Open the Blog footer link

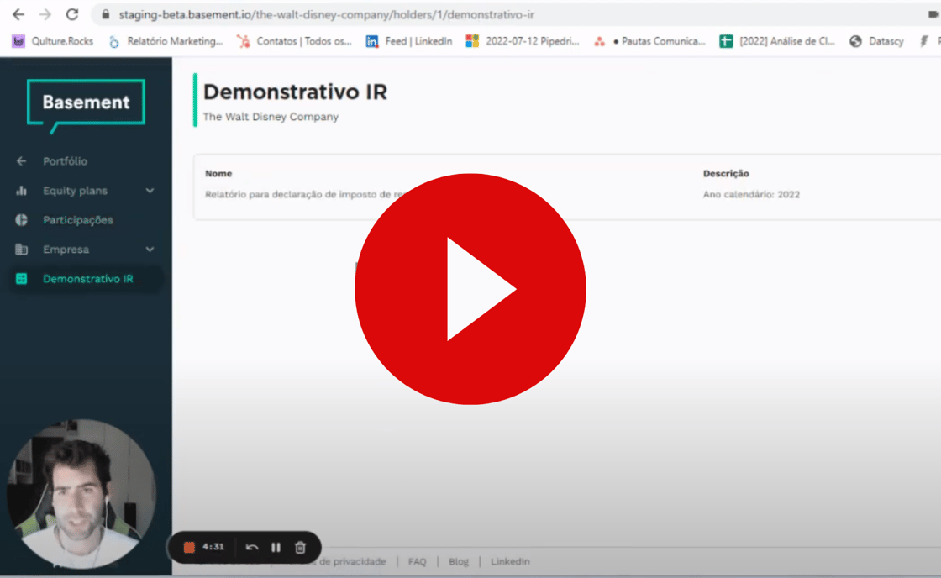[x=458, y=561]
